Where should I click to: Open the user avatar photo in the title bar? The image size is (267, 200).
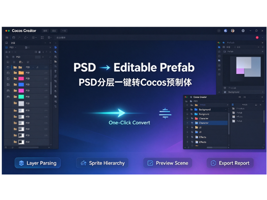(x=233, y=30)
